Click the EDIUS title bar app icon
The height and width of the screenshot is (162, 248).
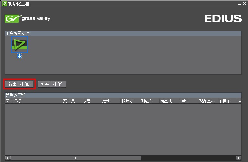pyautogui.click(x=5, y=4)
